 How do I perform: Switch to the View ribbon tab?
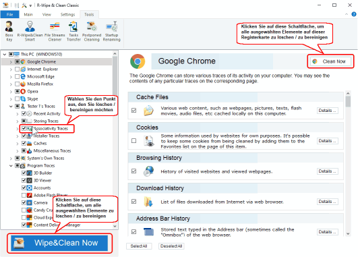pyautogui.click(x=47, y=14)
